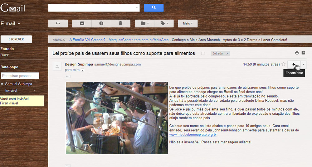
Task: Print the message using the printer icon
Action: click(x=297, y=53)
